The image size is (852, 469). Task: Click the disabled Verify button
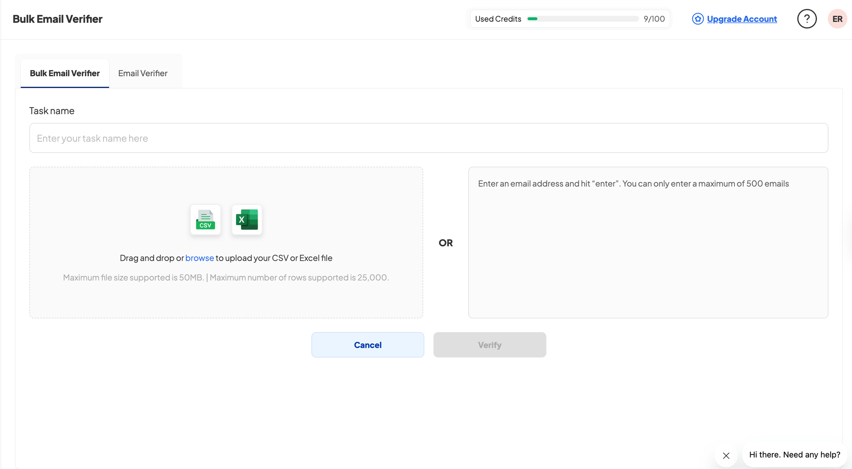click(489, 345)
